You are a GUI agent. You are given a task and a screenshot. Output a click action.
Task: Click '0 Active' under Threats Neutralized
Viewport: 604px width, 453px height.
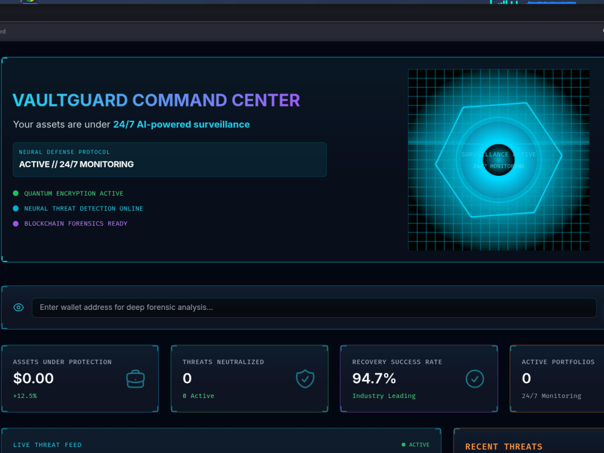point(198,396)
